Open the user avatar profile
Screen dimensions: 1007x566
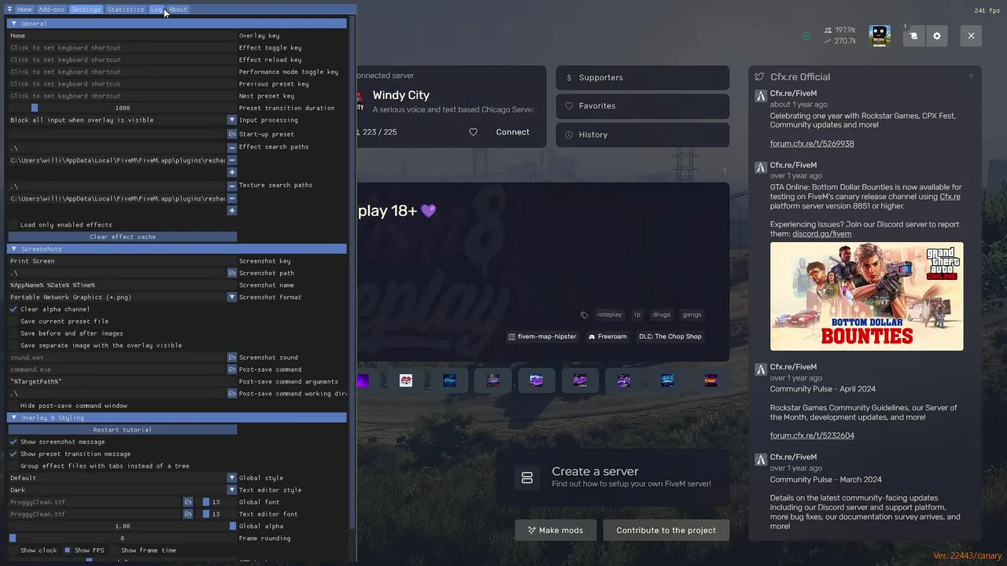tap(880, 36)
